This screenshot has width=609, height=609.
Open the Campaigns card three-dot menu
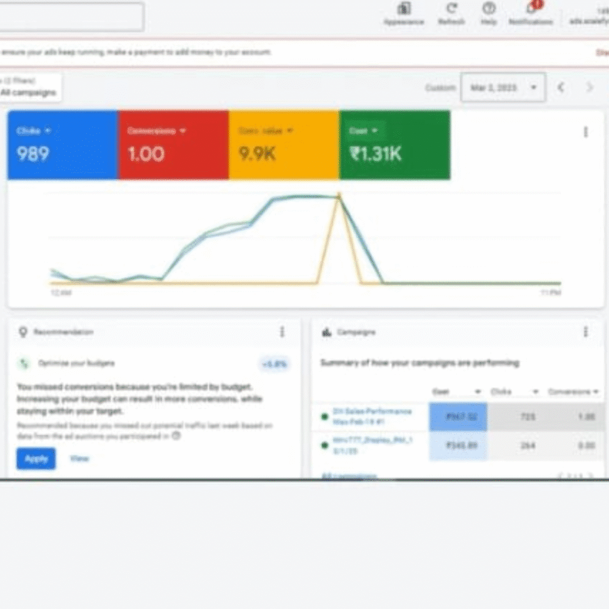(586, 332)
